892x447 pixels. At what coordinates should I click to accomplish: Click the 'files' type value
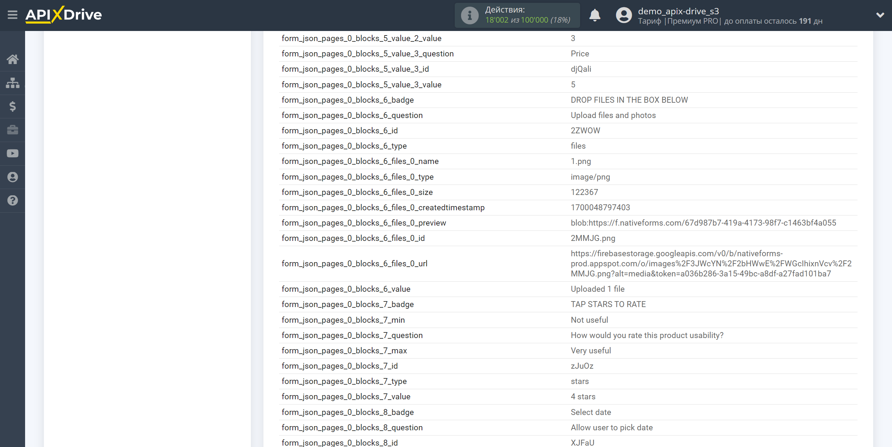pyautogui.click(x=578, y=146)
